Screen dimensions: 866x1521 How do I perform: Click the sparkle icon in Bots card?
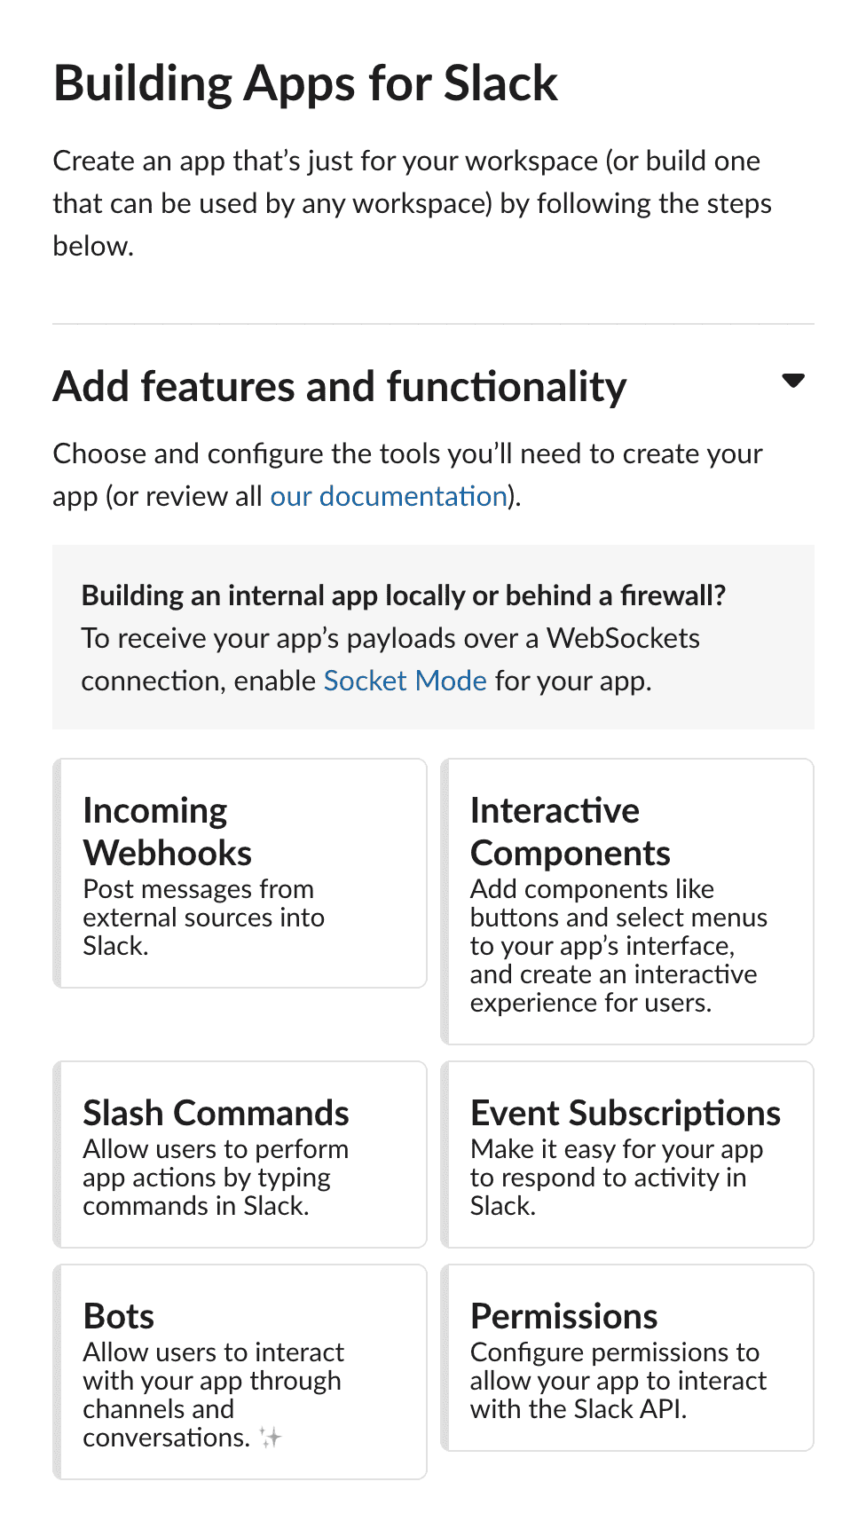[x=271, y=1438]
